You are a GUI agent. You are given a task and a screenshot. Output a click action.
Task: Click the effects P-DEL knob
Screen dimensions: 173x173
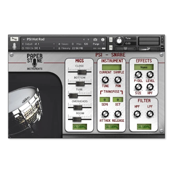138,74
